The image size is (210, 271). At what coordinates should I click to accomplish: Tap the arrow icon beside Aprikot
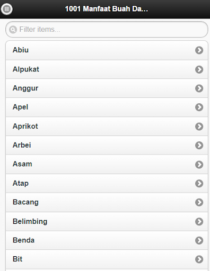point(199,127)
